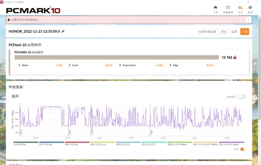Click the orange close result button
The height and width of the screenshot is (165, 261).
click(244, 32)
